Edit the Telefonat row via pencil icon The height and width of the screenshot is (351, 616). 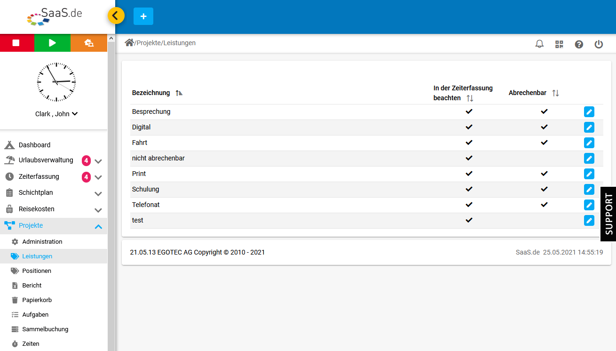coord(589,205)
